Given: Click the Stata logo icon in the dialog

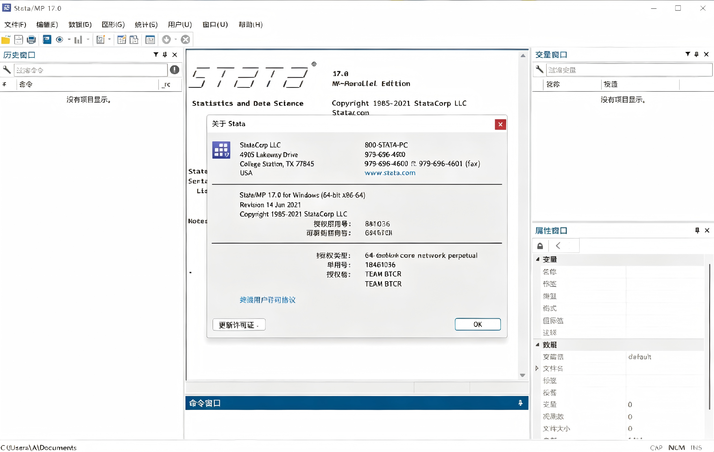Looking at the screenshot, I should pyautogui.click(x=221, y=150).
